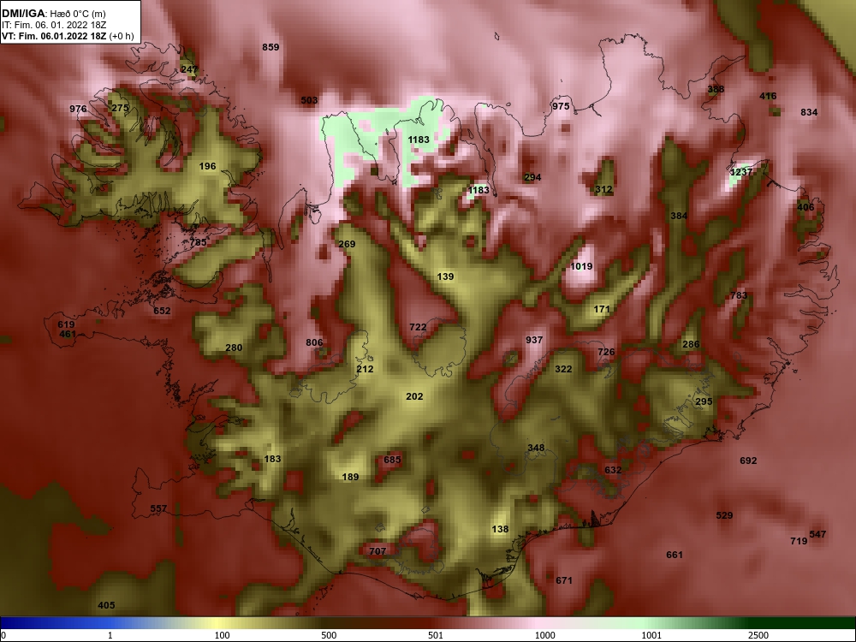Image resolution: width=856 pixels, height=642 pixels.
Task: Click the 975 value label
Action: pyautogui.click(x=561, y=106)
